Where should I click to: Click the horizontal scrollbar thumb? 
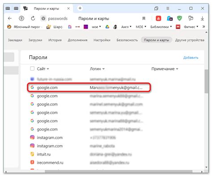pos(119,172)
